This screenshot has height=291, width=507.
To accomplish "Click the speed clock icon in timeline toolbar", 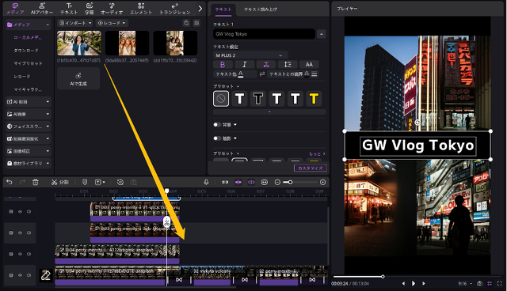I will [x=120, y=183].
